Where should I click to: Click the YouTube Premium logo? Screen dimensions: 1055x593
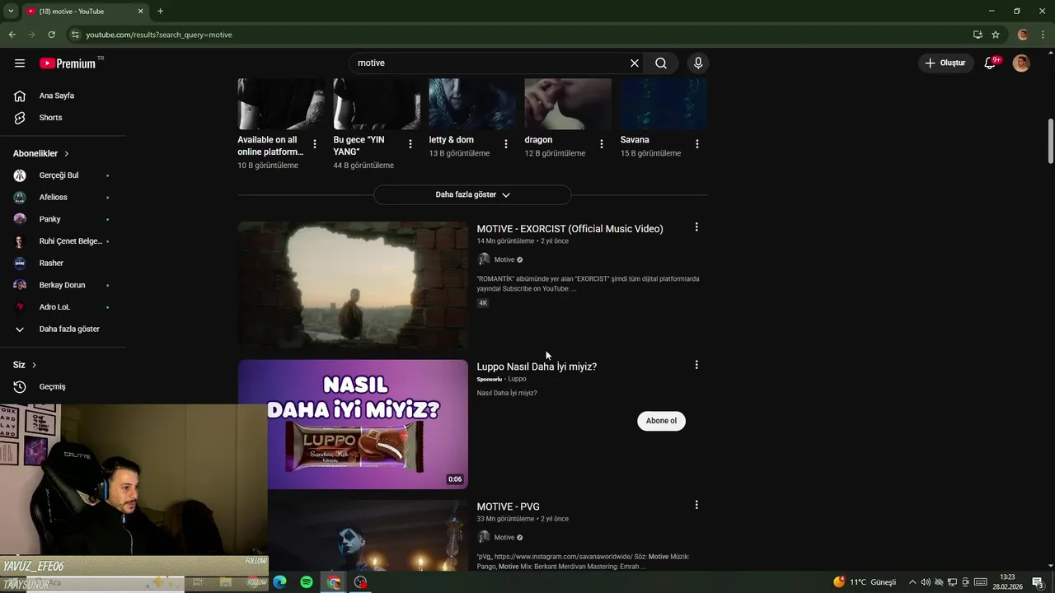68,63
